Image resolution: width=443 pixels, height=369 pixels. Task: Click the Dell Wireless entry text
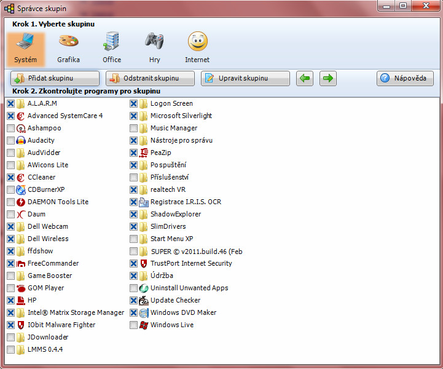pos(48,239)
